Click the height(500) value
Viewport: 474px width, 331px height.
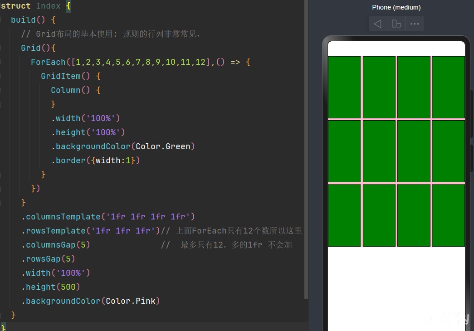68,287
